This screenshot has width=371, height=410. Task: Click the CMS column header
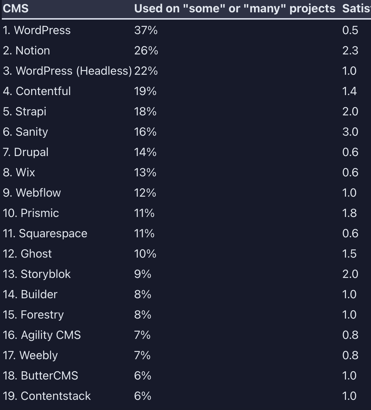click(x=16, y=8)
